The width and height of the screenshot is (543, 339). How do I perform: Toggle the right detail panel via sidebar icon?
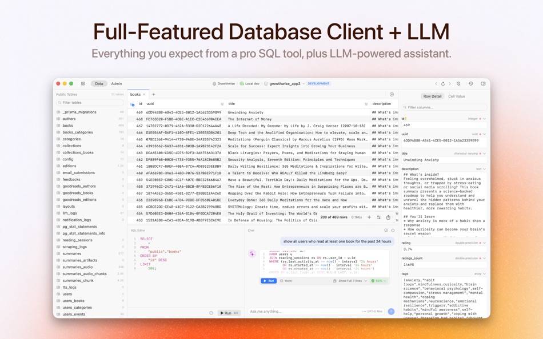pyautogui.click(x=482, y=83)
